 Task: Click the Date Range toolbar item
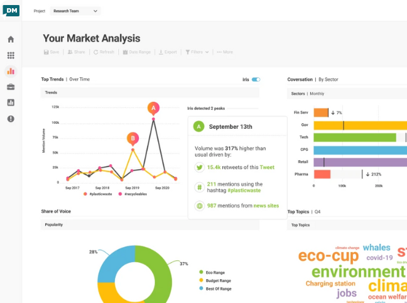pos(136,52)
